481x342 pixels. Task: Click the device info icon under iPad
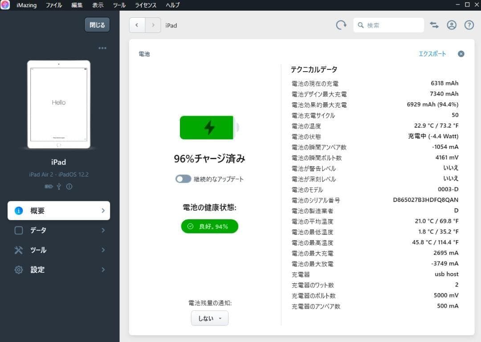[x=69, y=187]
